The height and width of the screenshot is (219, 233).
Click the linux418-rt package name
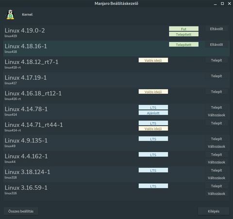pos(13,68)
